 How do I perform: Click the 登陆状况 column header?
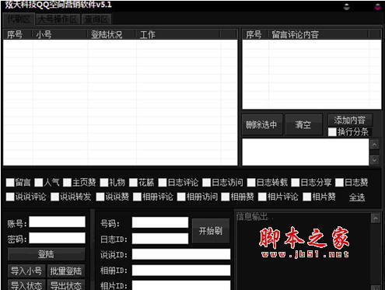pos(111,34)
